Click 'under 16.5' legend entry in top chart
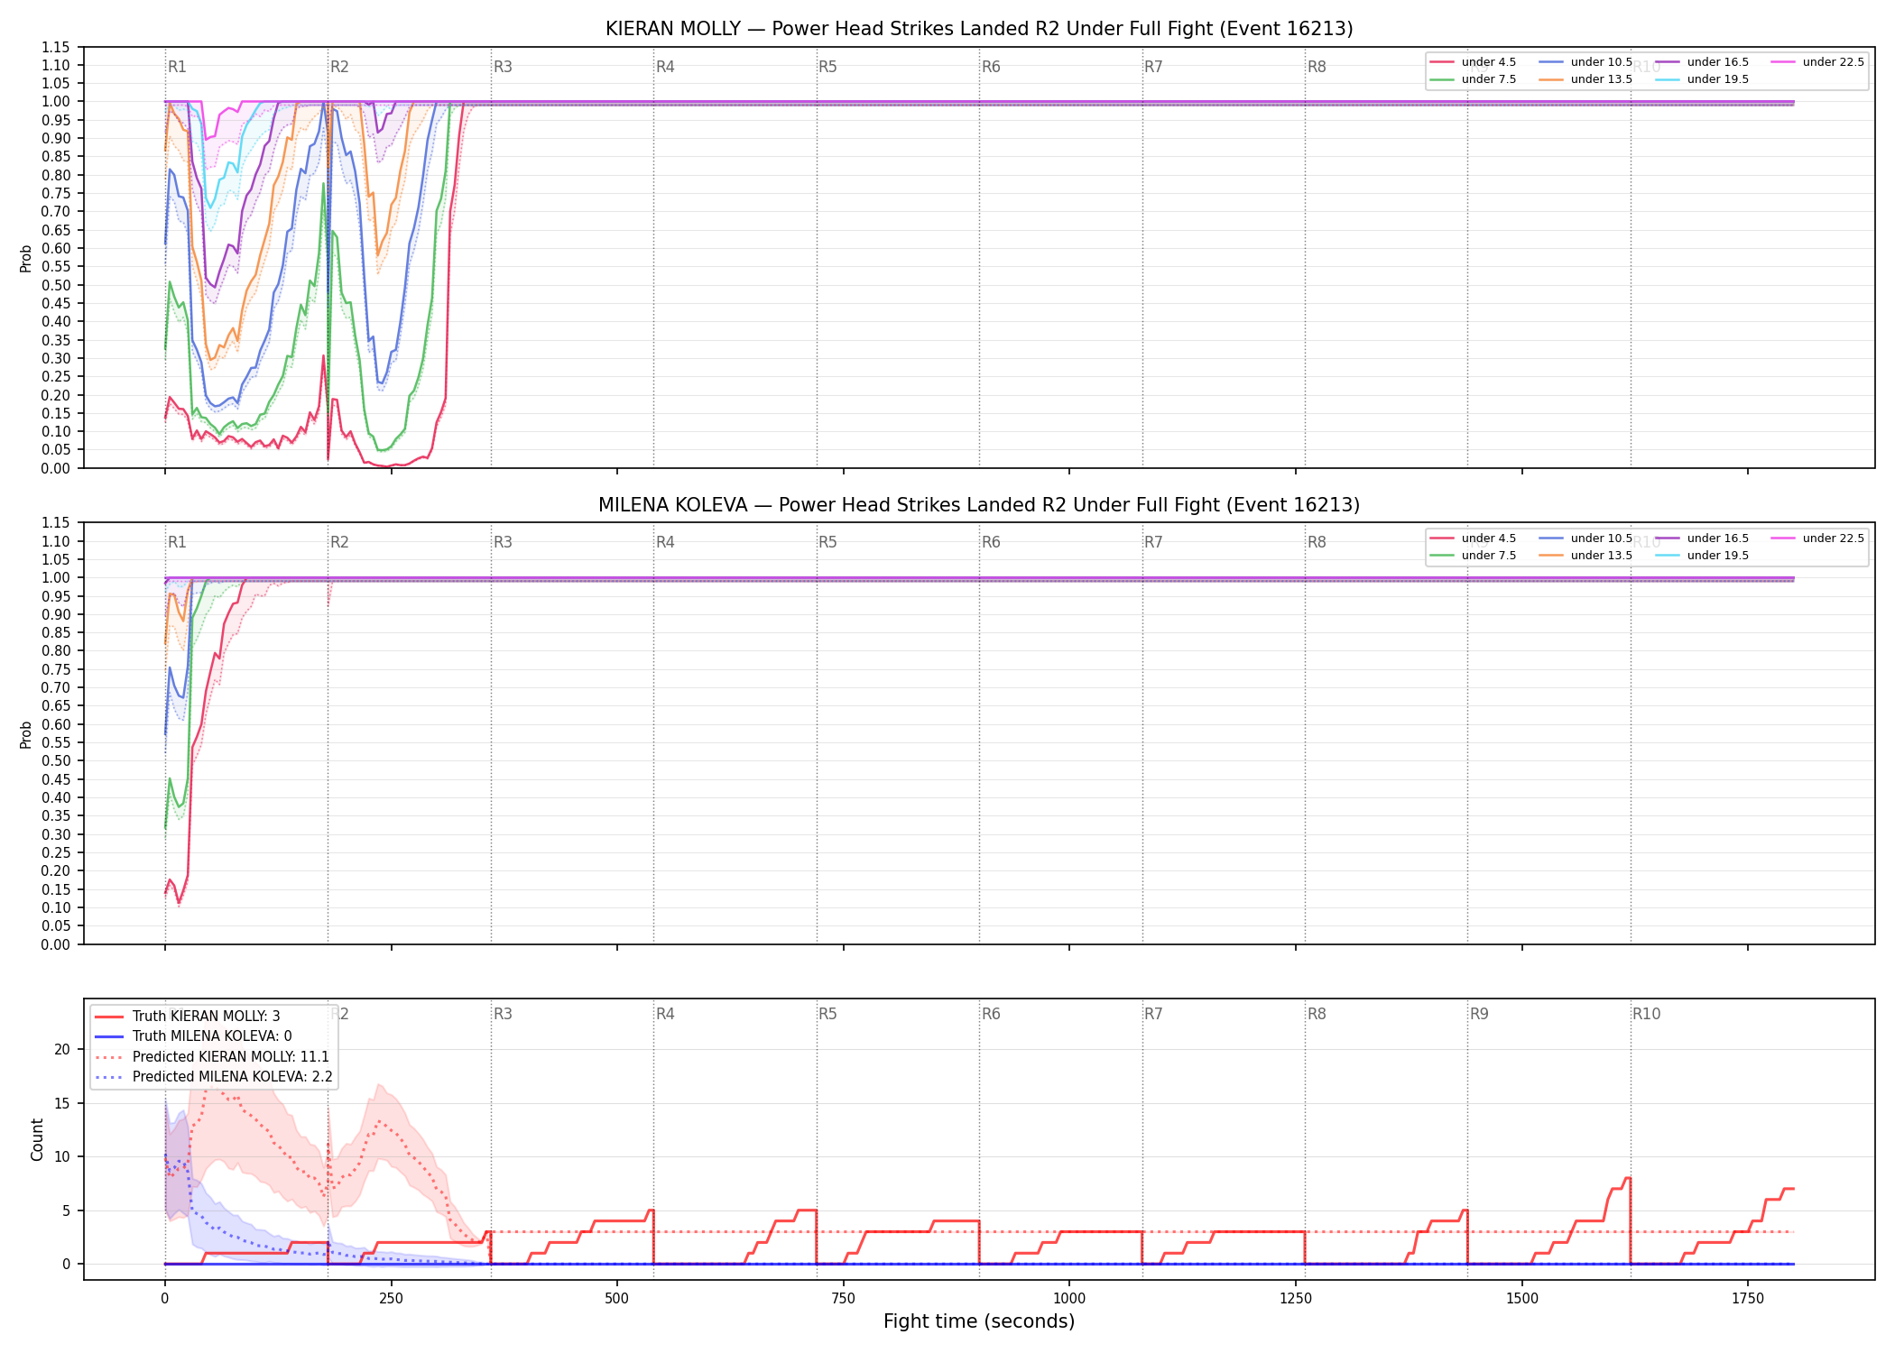The image size is (1895, 1353). (x=1703, y=62)
